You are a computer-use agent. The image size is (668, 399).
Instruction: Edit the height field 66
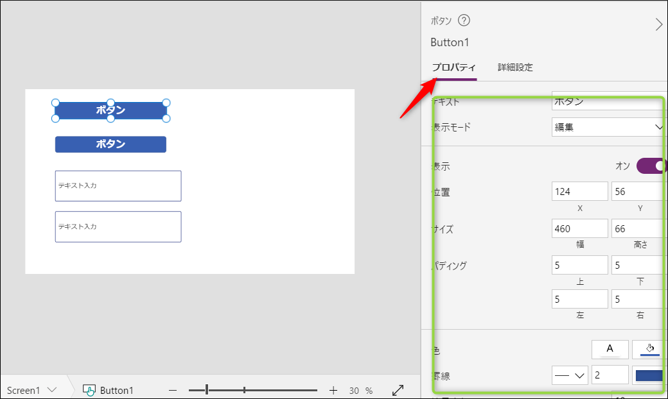(638, 228)
